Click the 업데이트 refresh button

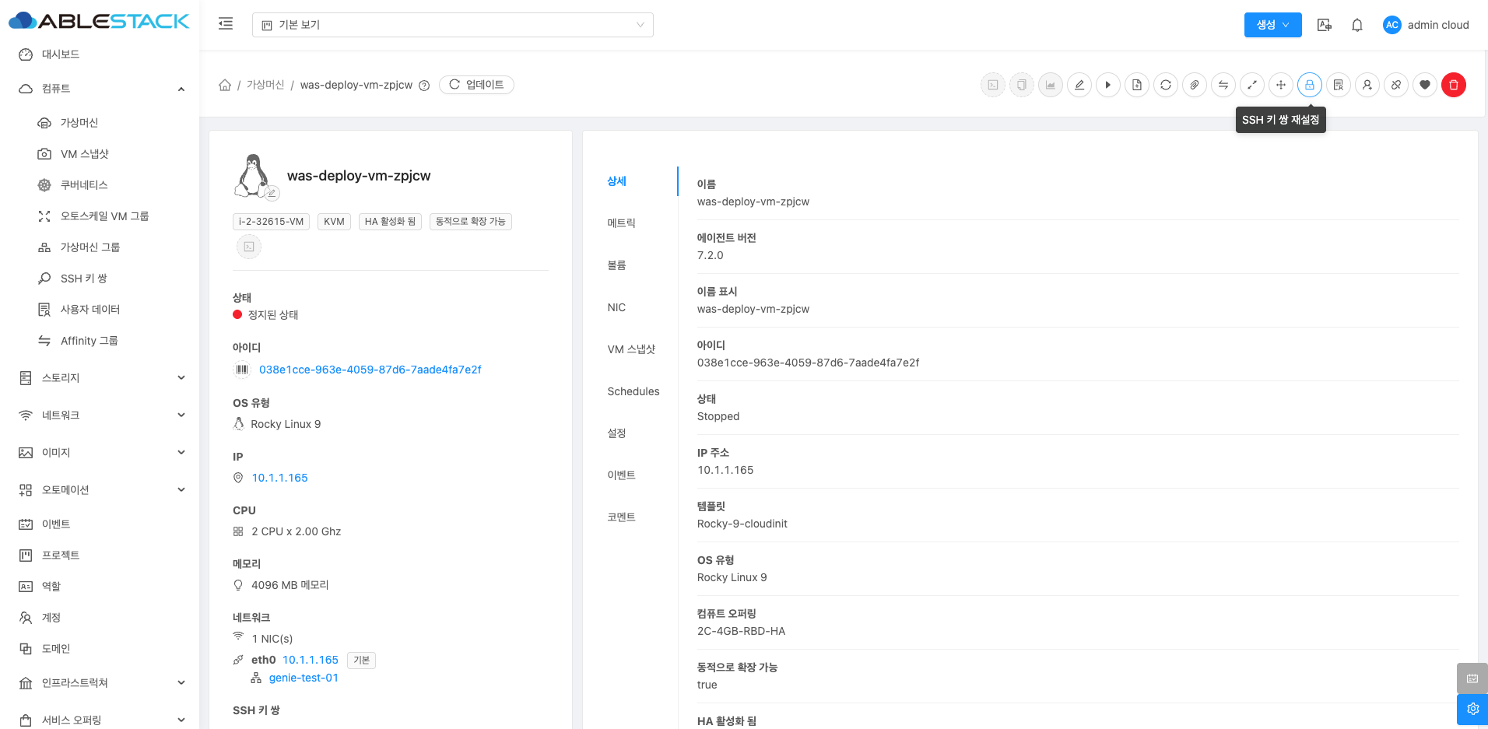click(x=476, y=85)
